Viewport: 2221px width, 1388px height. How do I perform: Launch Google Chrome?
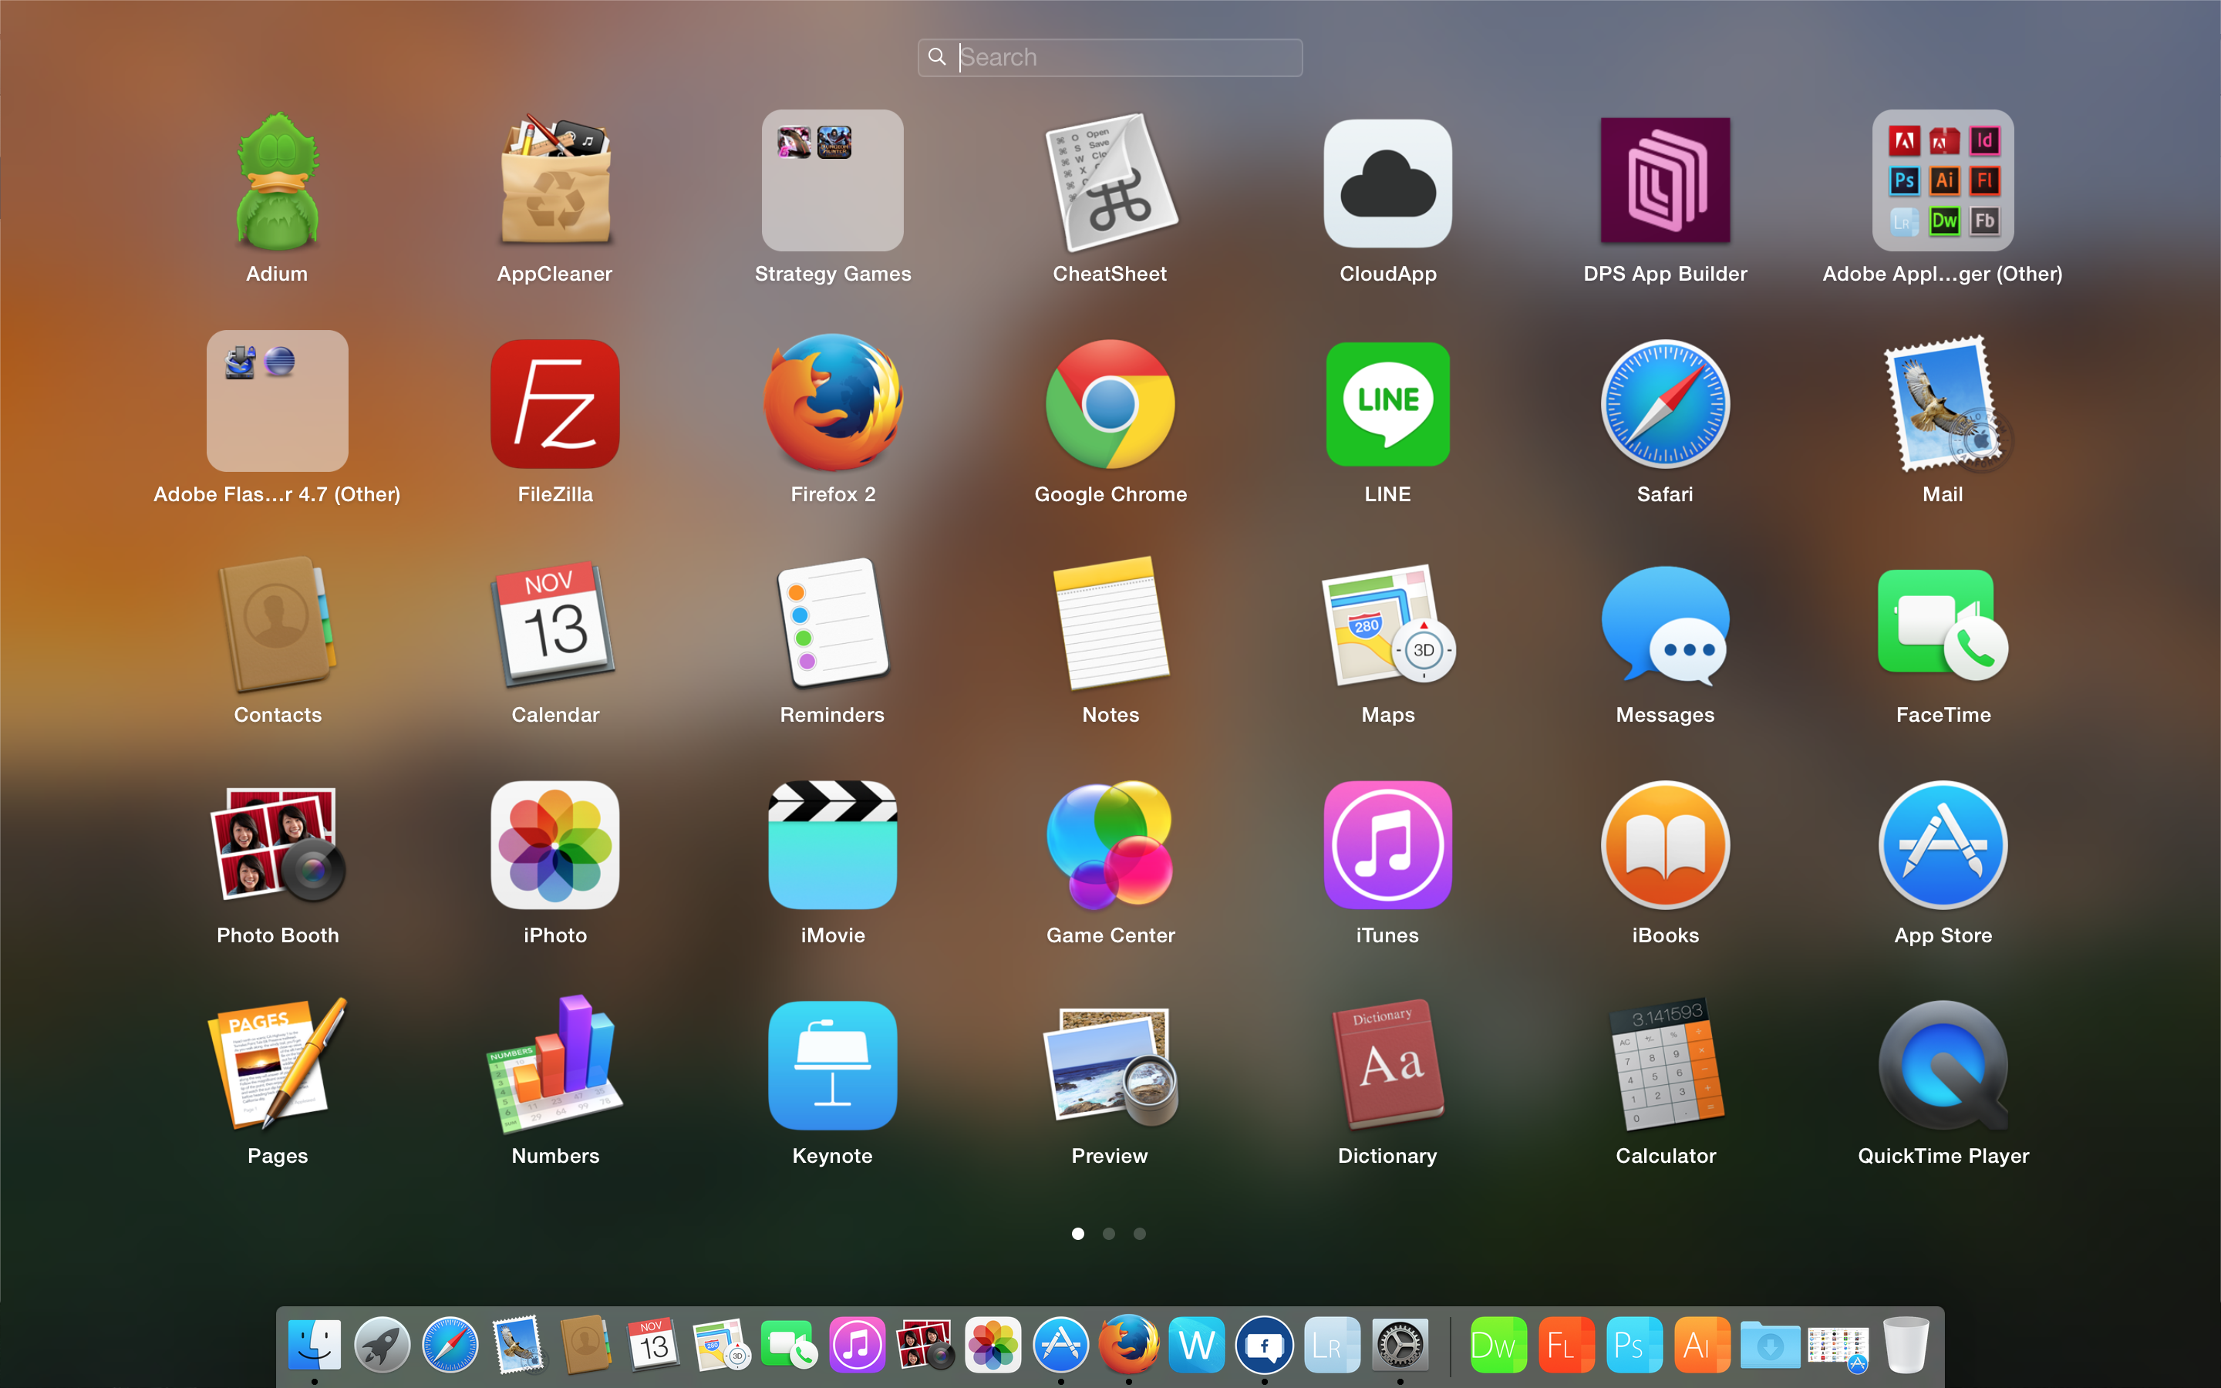(x=1110, y=404)
